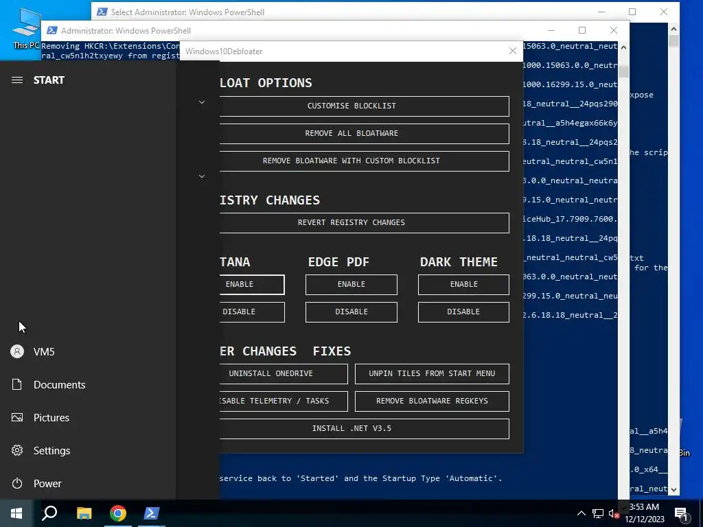This screenshot has width=703, height=527.
Task: Click Revert Registry Changes button
Action: pyautogui.click(x=364, y=223)
